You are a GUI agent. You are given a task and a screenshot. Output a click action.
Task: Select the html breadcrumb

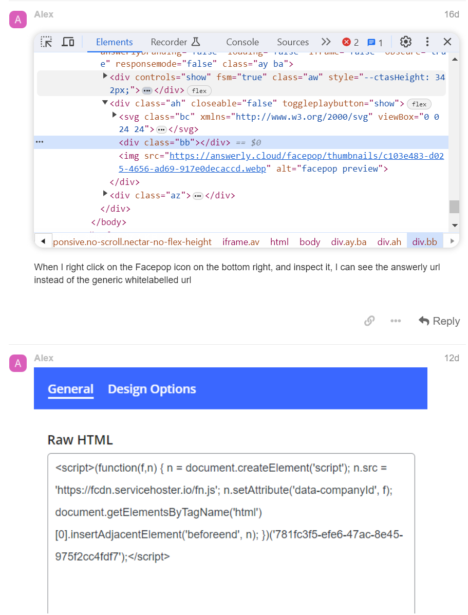point(279,242)
